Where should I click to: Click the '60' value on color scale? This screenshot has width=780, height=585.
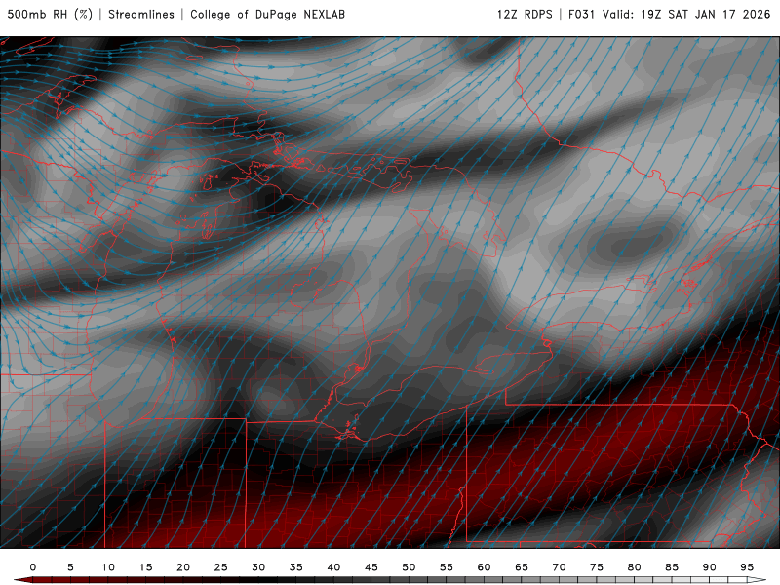coord(484,567)
